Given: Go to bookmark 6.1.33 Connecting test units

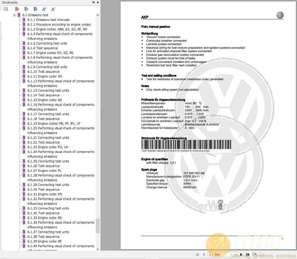Looking at the screenshot, I should pos(48,208).
